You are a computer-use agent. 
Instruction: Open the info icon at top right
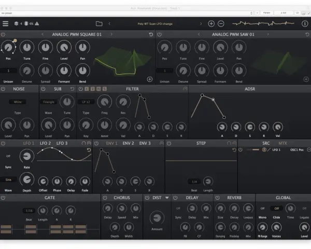point(305,24)
